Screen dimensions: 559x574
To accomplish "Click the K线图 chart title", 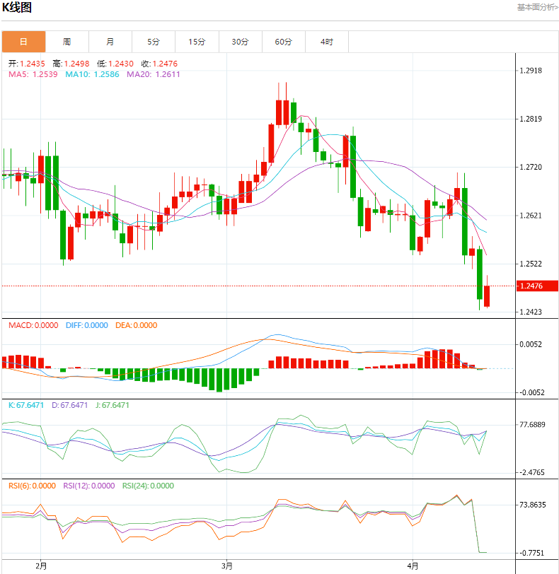I will 17,8.
